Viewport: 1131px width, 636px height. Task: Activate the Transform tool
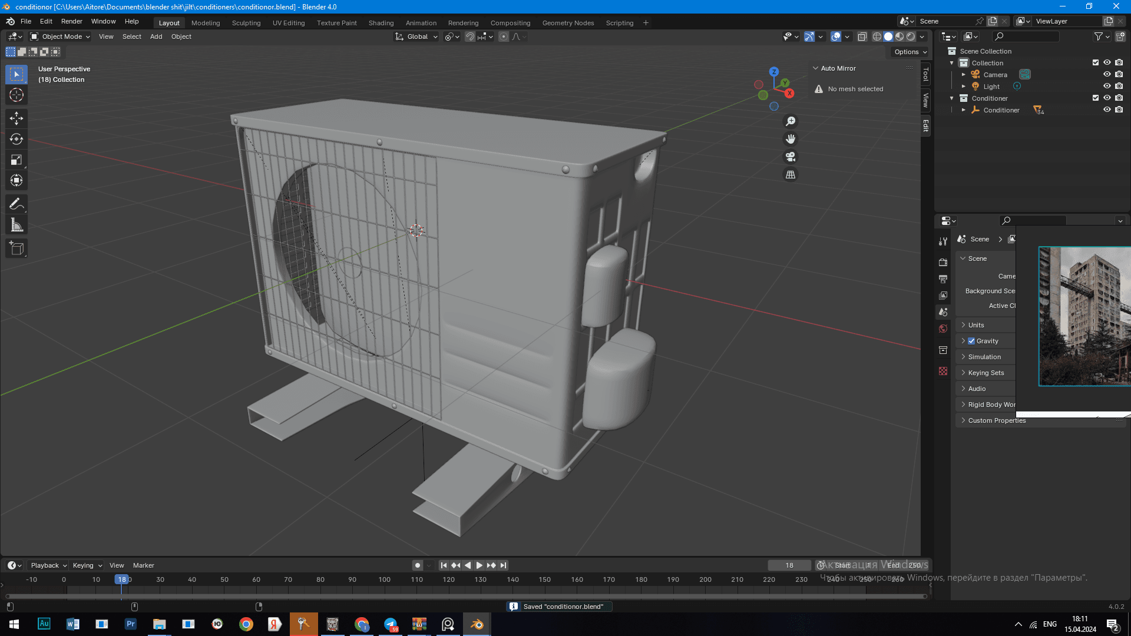16,180
